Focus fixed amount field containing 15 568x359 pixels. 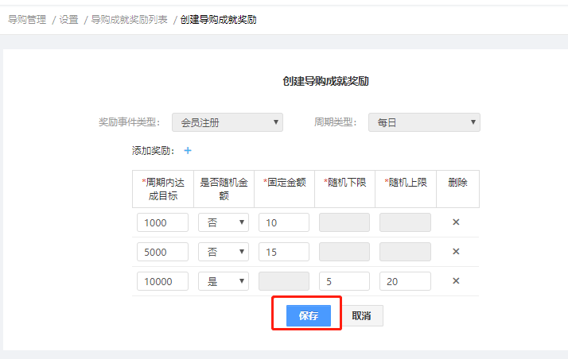(284, 252)
